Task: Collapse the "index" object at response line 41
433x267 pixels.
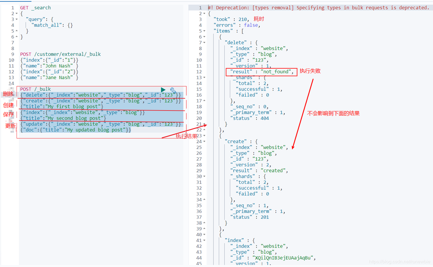Action: (205, 240)
